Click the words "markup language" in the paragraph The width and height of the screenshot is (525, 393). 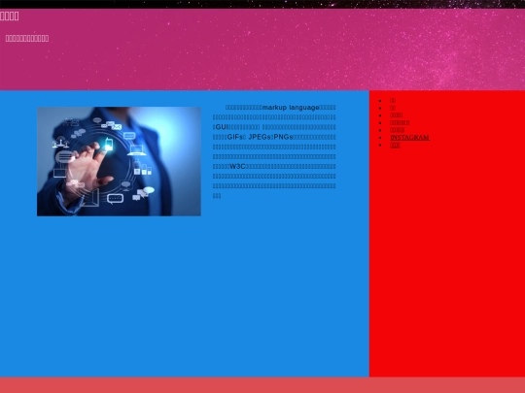click(x=291, y=108)
